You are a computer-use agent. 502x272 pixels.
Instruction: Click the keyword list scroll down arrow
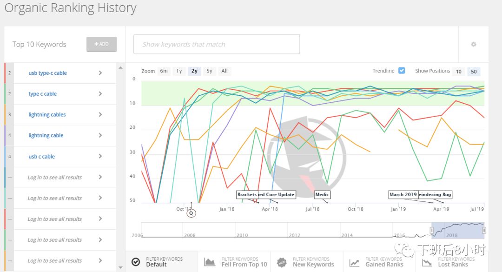click(120, 267)
